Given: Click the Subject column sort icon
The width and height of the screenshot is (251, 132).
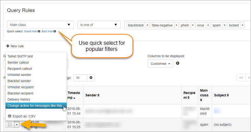Looking at the screenshot, I should 228,95.
